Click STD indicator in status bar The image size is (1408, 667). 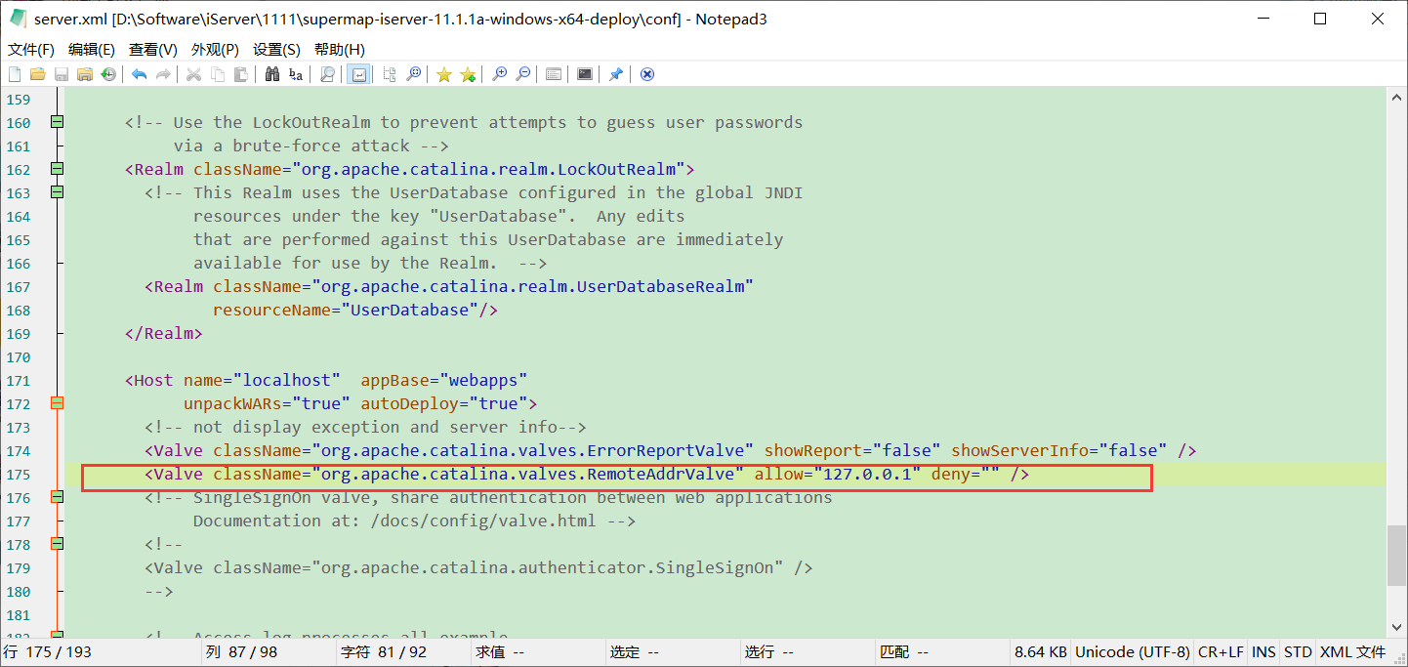point(1298,652)
